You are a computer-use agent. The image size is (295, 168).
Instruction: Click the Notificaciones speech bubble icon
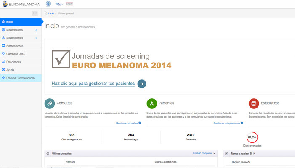click(x=3, y=46)
